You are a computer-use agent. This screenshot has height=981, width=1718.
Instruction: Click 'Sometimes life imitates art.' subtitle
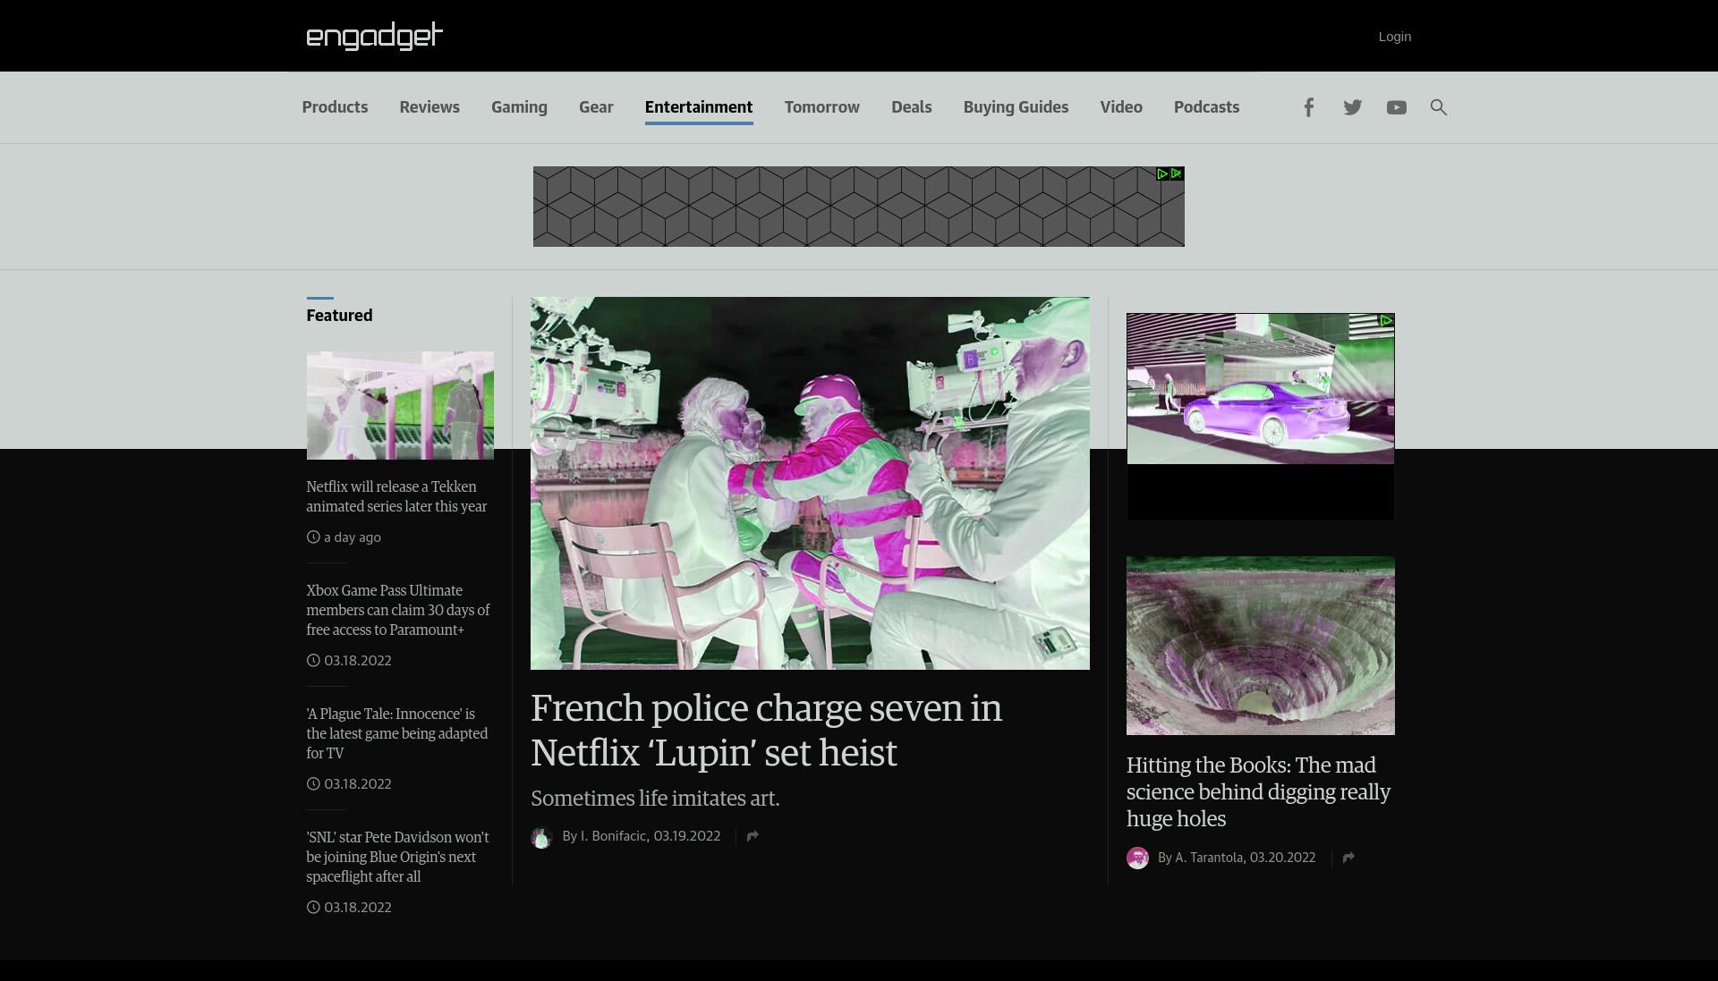tap(655, 799)
